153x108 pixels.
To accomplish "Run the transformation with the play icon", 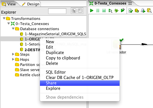I will pos(92,11).
